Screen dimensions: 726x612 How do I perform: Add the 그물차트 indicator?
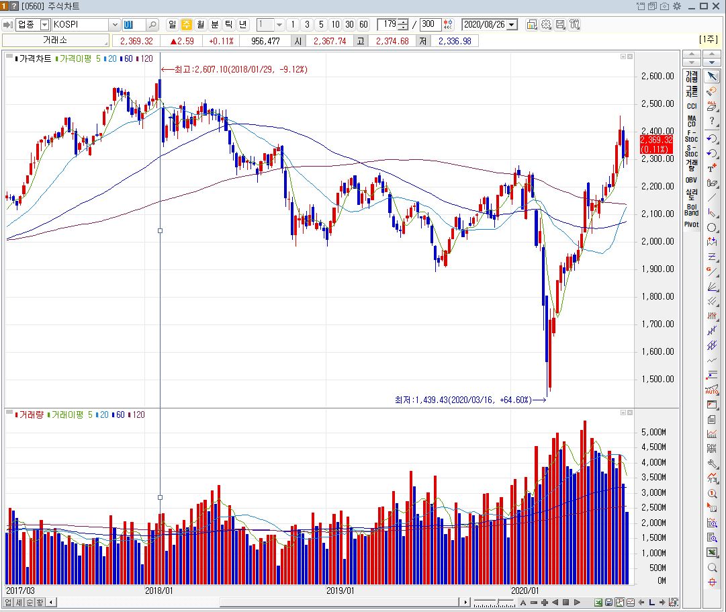(x=692, y=91)
